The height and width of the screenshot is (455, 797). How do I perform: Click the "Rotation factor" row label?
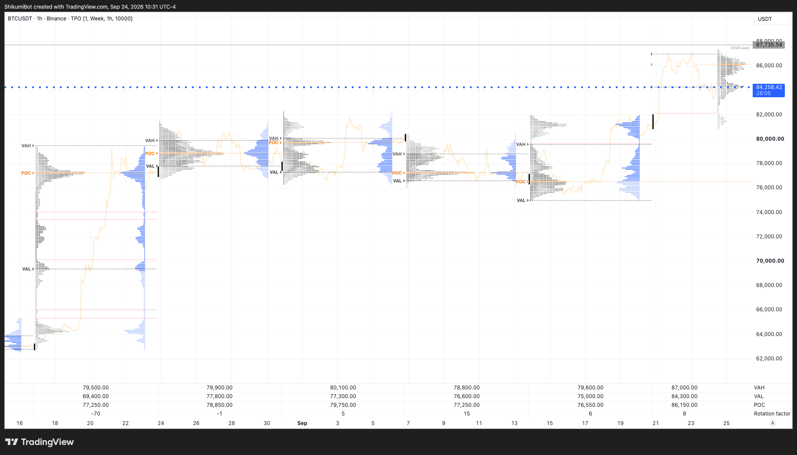click(772, 414)
